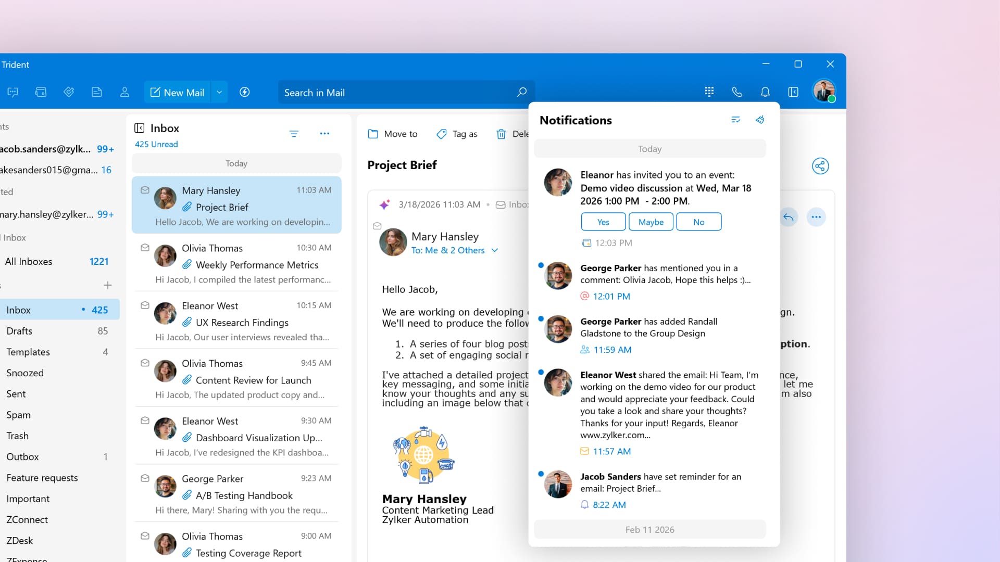Open the New Mail dropdown arrow

pyautogui.click(x=219, y=92)
